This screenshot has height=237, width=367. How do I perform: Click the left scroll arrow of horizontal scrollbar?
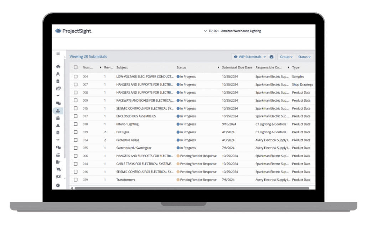[x=72, y=188]
